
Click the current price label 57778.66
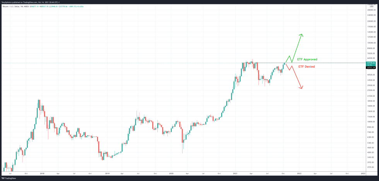[371, 63]
